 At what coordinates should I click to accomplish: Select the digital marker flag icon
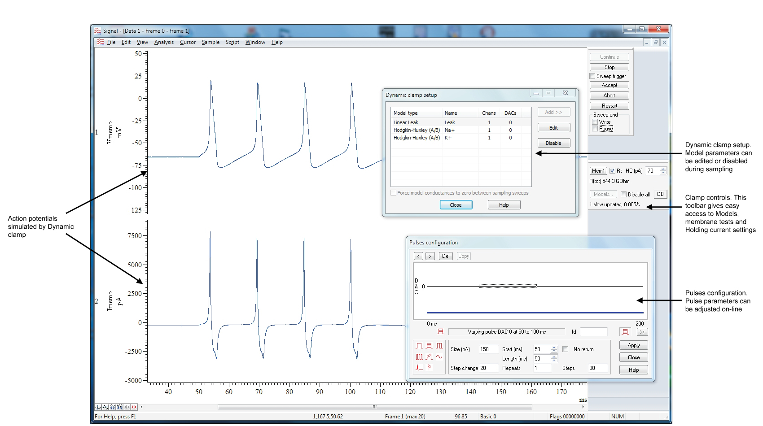coord(429,368)
